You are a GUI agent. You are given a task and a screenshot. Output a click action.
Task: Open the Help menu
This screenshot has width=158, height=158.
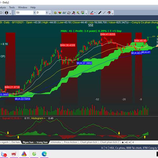pos(33,7)
